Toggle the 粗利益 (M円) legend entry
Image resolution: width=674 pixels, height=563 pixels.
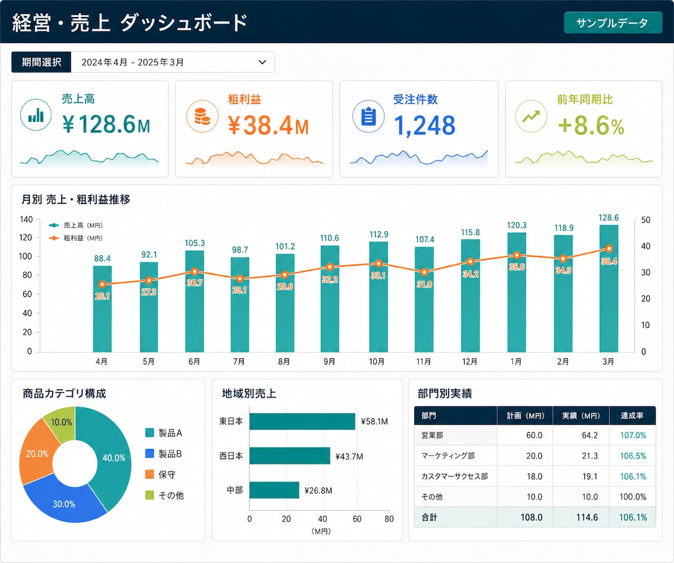(x=76, y=238)
